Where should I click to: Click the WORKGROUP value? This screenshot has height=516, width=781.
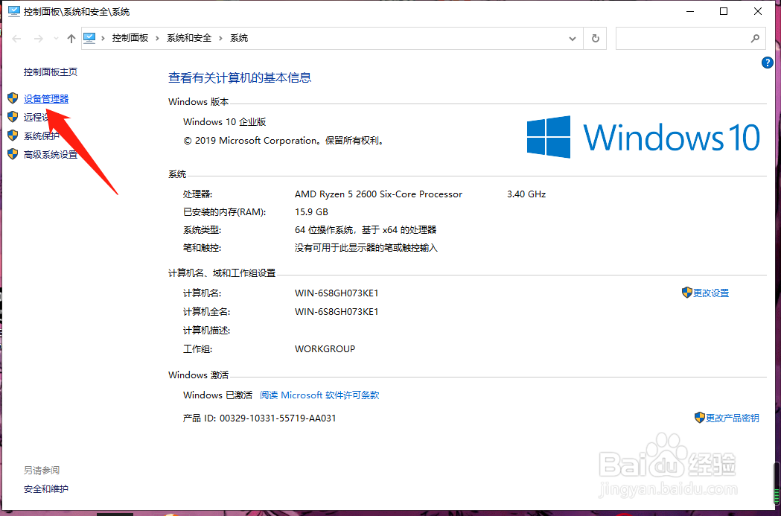pyautogui.click(x=325, y=348)
